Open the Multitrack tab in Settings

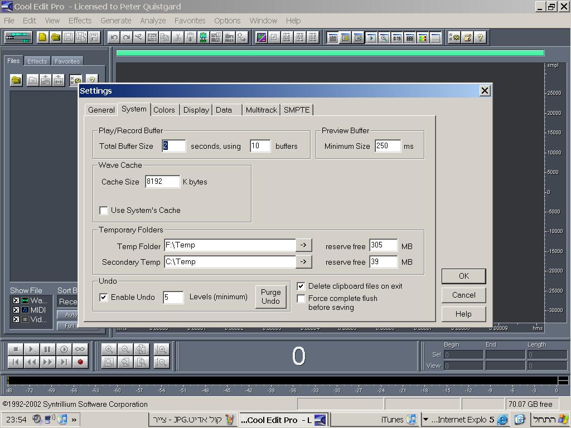(x=261, y=110)
